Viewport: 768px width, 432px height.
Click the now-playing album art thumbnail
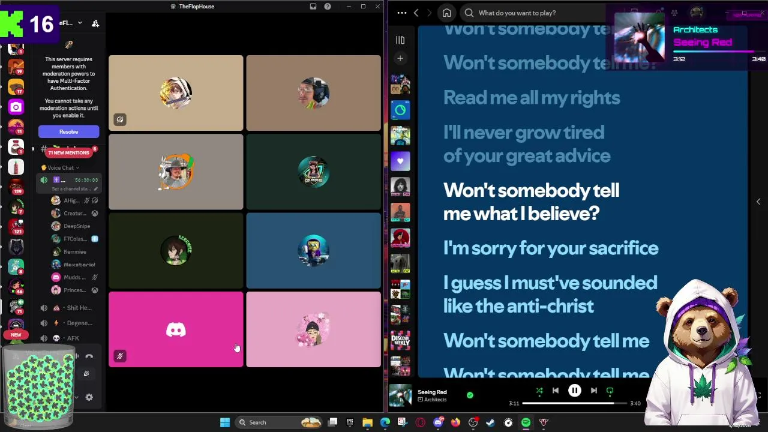pos(400,396)
